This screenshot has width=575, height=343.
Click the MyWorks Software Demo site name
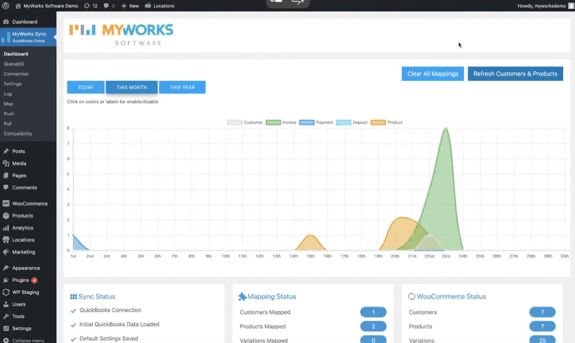click(51, 6)
